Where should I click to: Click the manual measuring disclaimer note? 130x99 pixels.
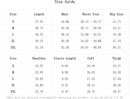64,97
